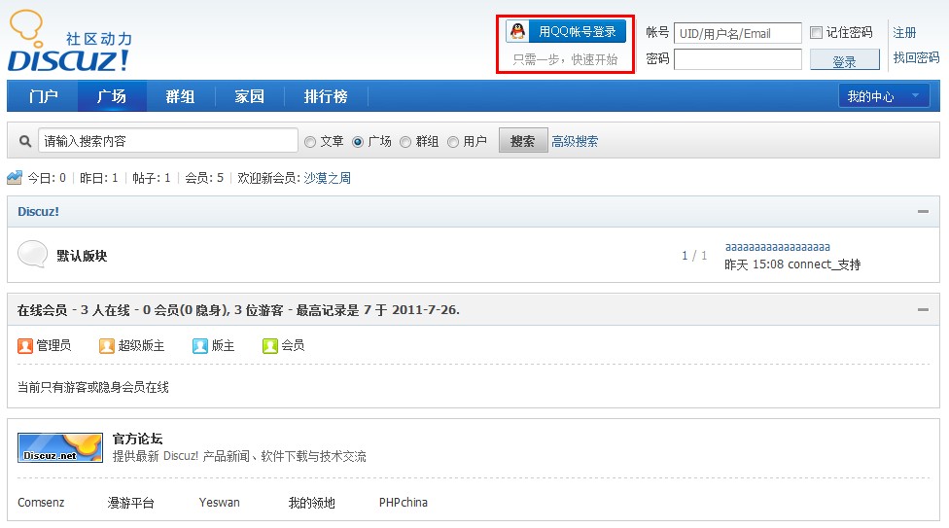This screenshot has height=528, width=949.
Task: Click the 昨日: 1 statistic text
Action: [x=98, y=178]
